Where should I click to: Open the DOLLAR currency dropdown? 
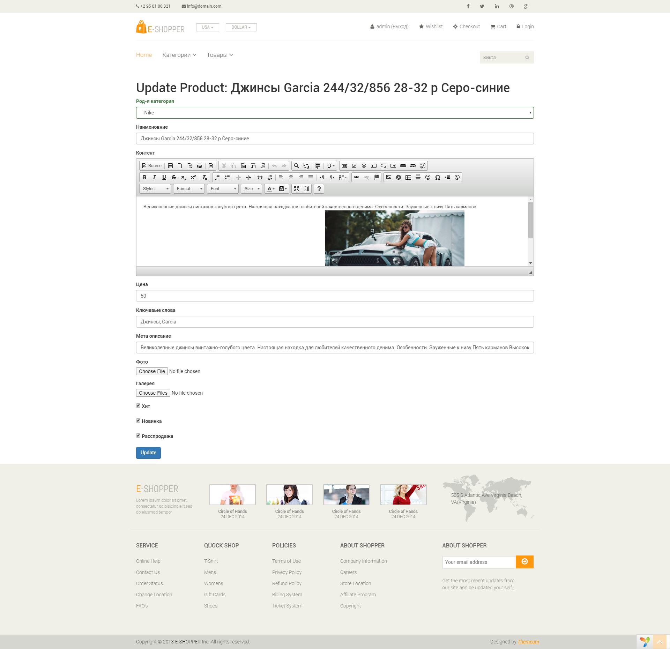coord(241,27)
